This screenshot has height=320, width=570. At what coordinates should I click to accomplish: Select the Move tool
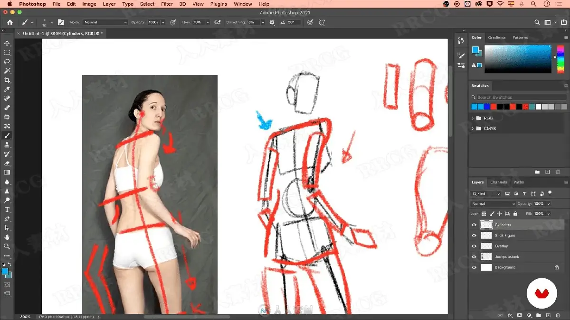click(7, 43)
